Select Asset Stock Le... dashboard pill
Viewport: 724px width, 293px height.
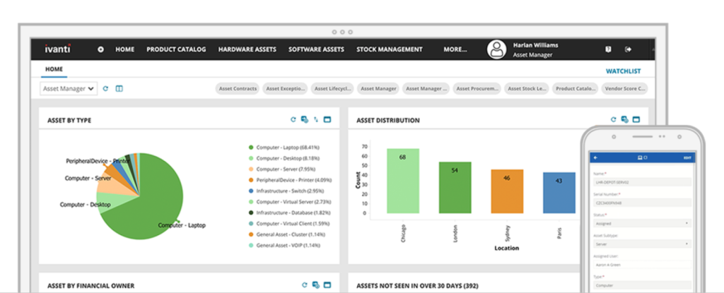pos(527,88)
